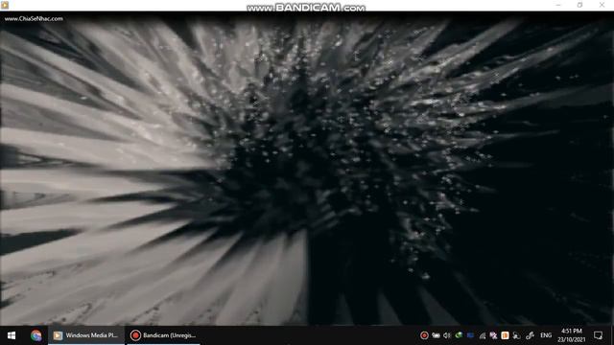
Task: Switch to the Windows Media Player taskbar button
Action: click(86, 335)
